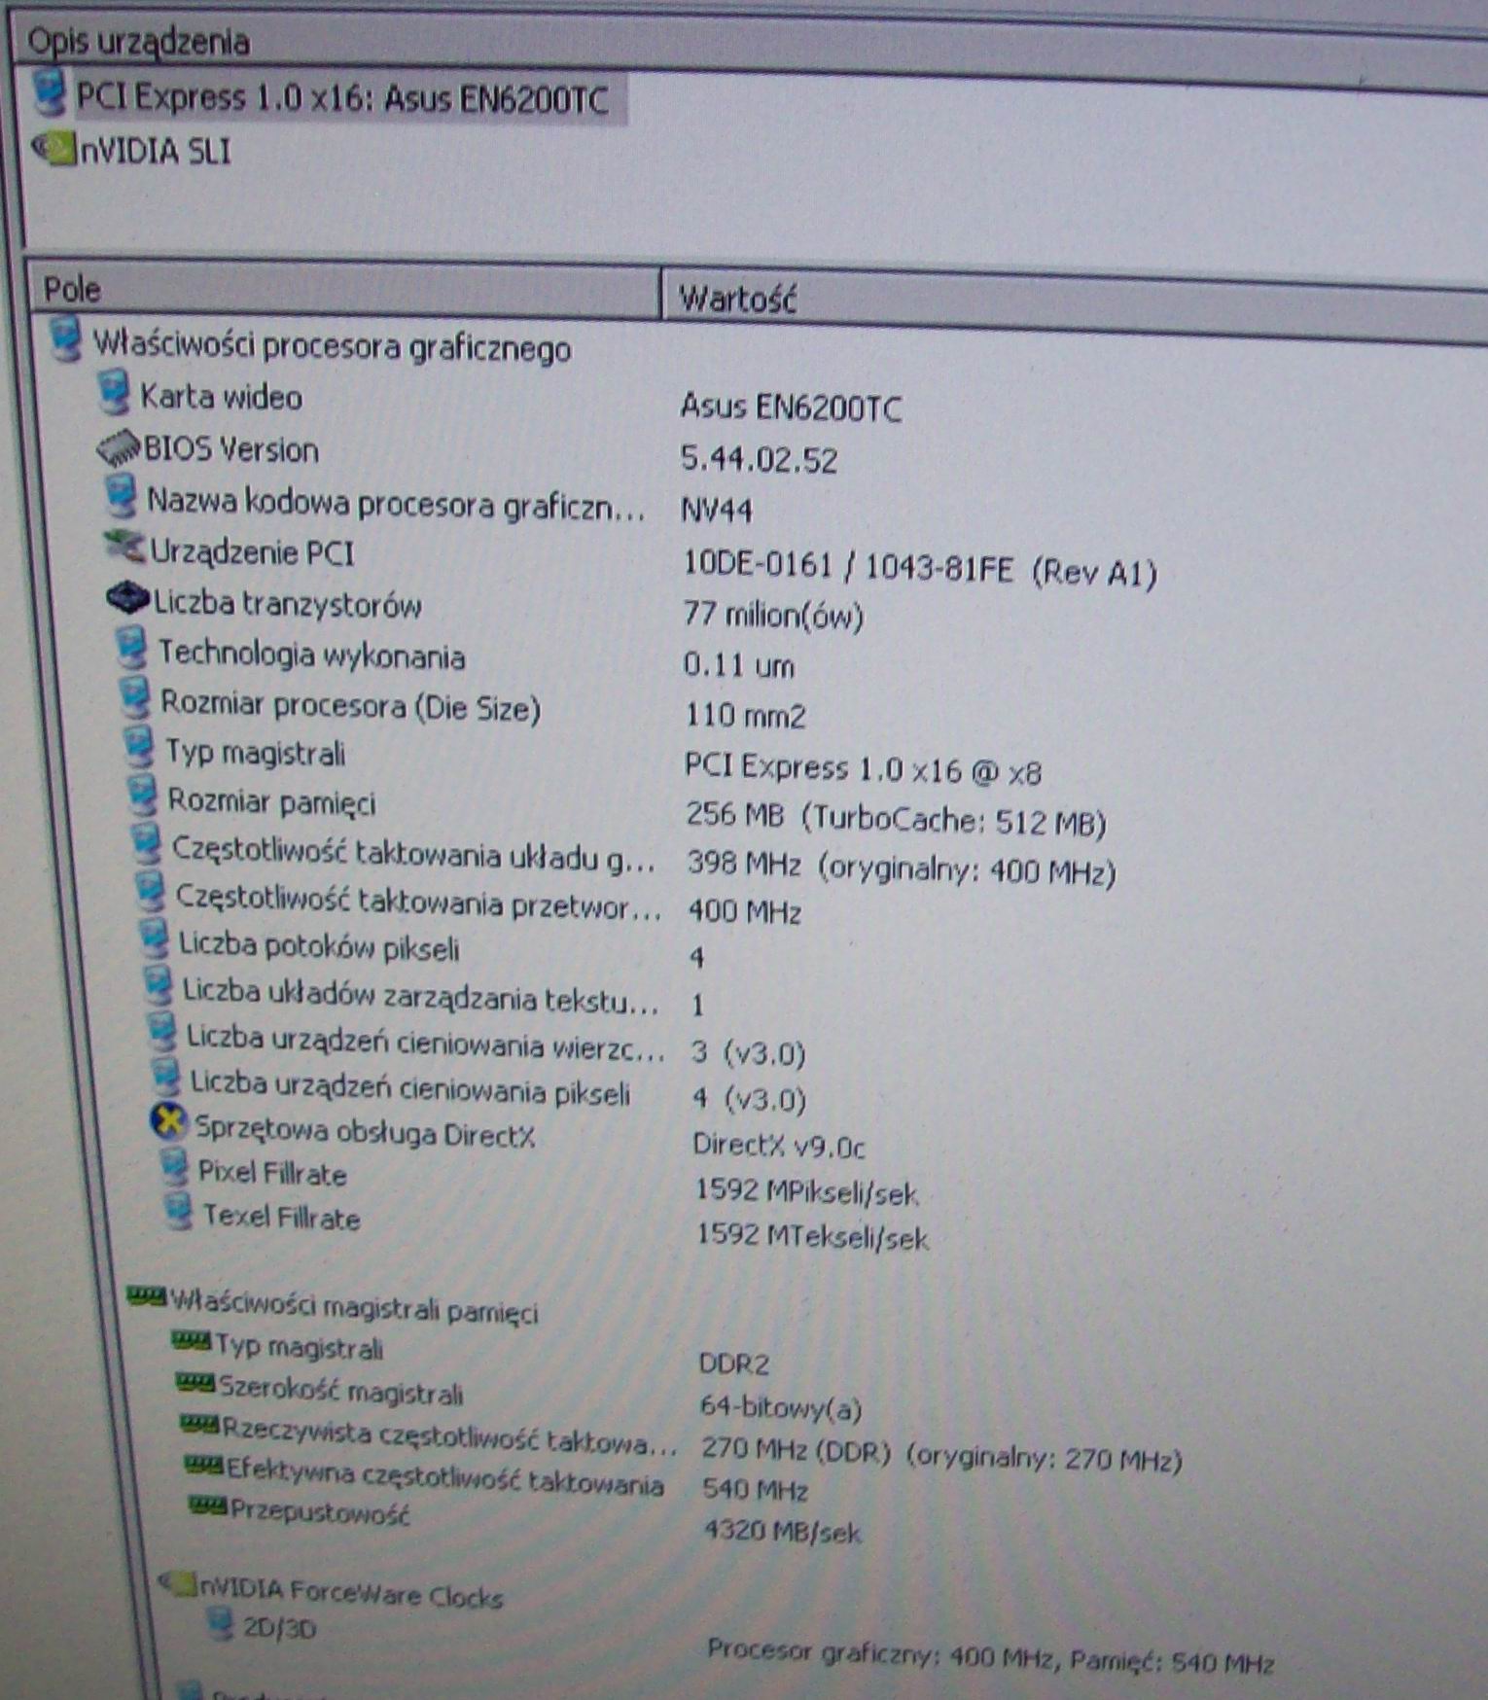
Task: Select value 10DE-0161 / 1043-81FE (Rev A1)
Action: coord(920,568)
